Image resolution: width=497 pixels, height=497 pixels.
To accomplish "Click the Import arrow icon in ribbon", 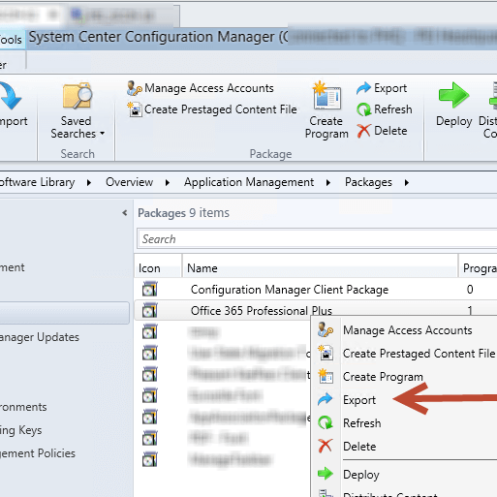I will point(10,96).
